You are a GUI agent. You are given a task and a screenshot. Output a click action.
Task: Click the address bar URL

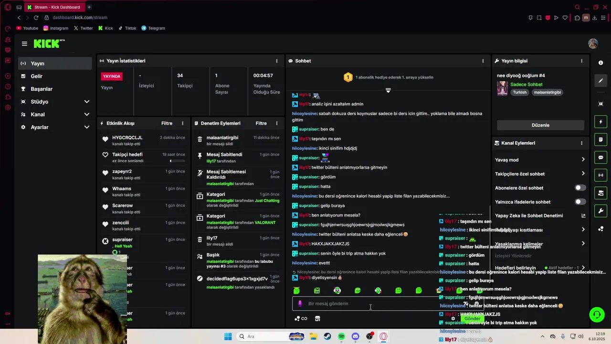tap(80, 18)
